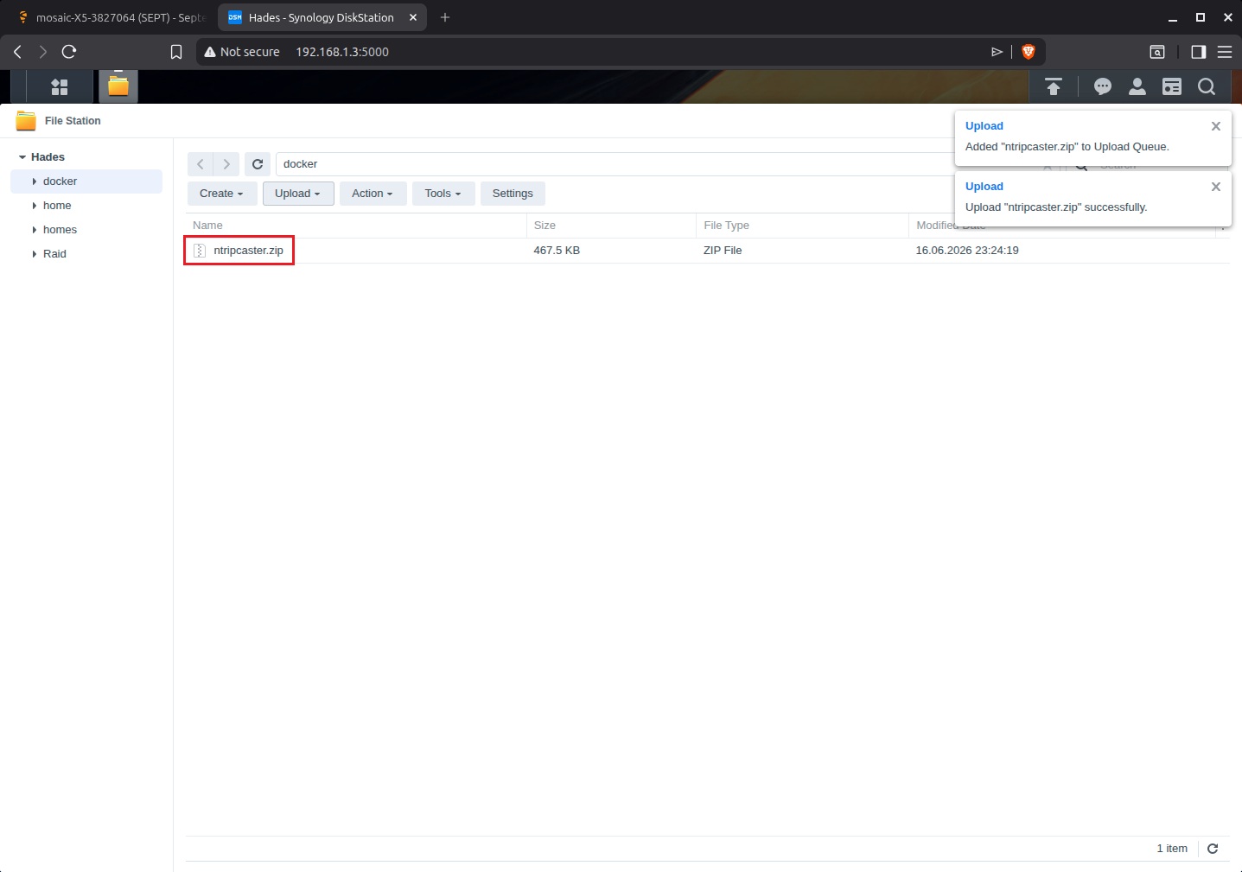Select the Raid folder in tree

pos(86,254)
